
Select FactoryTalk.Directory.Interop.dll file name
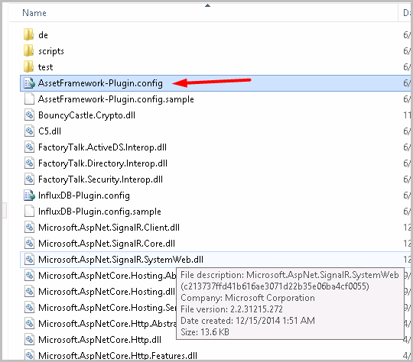pos(102,163)
